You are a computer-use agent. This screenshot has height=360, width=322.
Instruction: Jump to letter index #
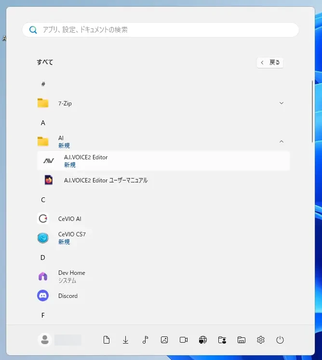click(x=43, y=84)
